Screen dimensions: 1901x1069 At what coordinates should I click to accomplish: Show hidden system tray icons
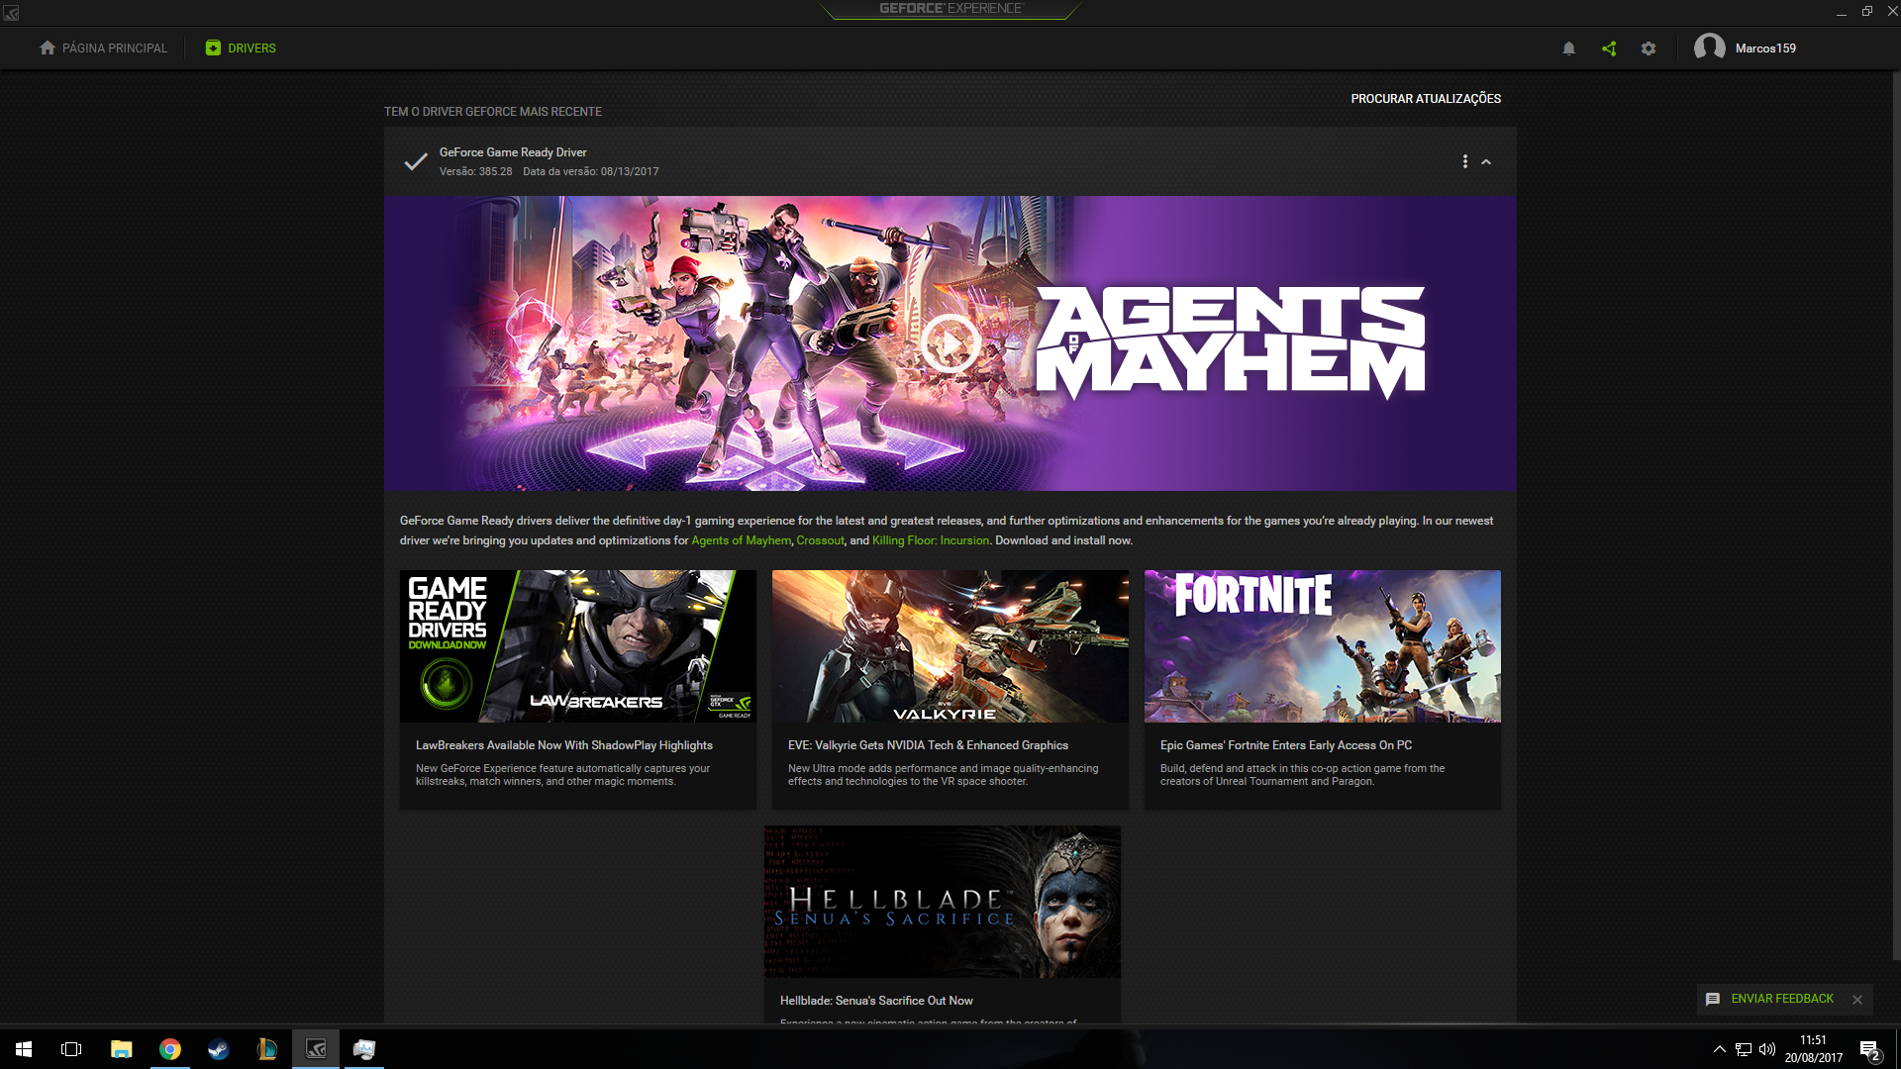pyautogui.click(x=1720, y=1049)
